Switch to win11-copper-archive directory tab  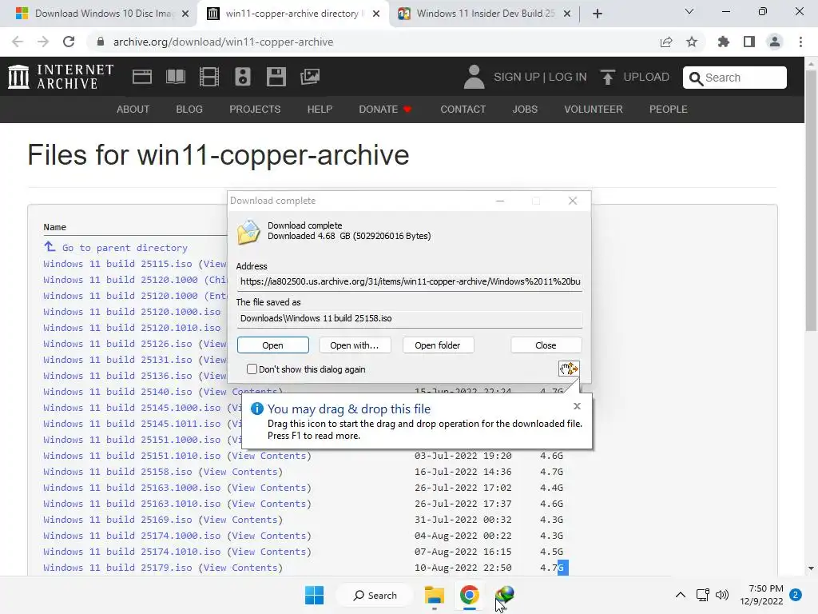pos(292,14)
